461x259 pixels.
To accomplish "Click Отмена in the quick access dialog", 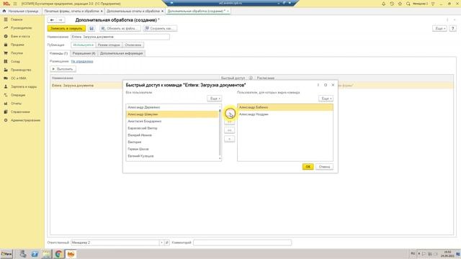I will [x=324, y=167].
